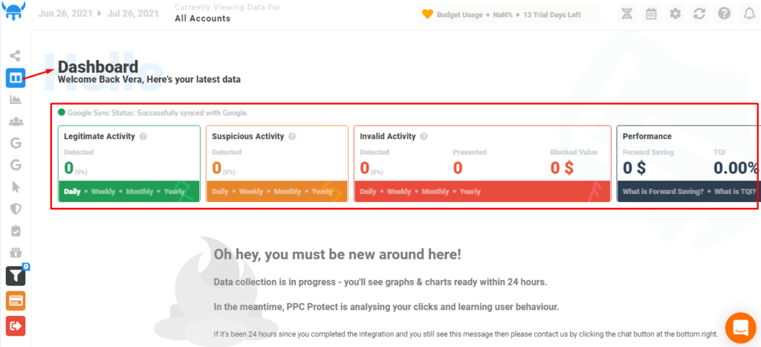This screenshot has height=347, width=761.
Task: Open the area chart reports icon
Action: [x=16, y=100]
